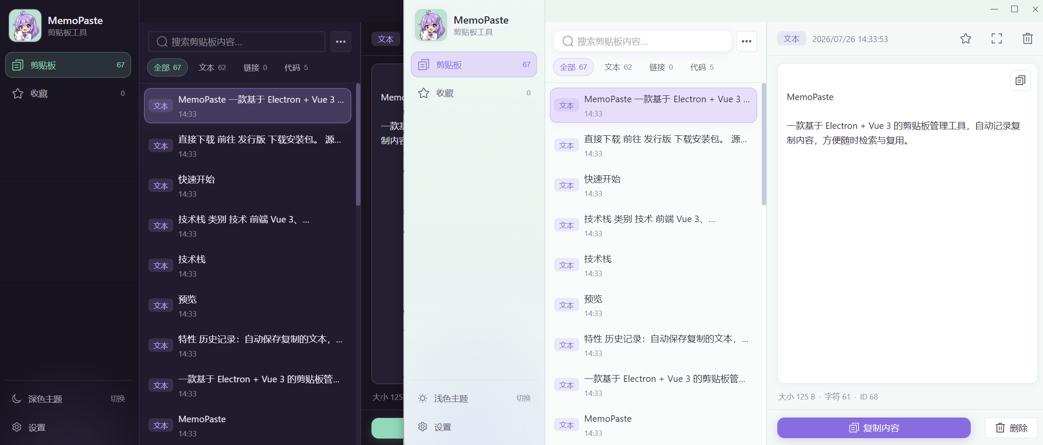Select 全部 67 filter tab in dark window
The image size is (1043, 445).
click(x=167, y=67)
